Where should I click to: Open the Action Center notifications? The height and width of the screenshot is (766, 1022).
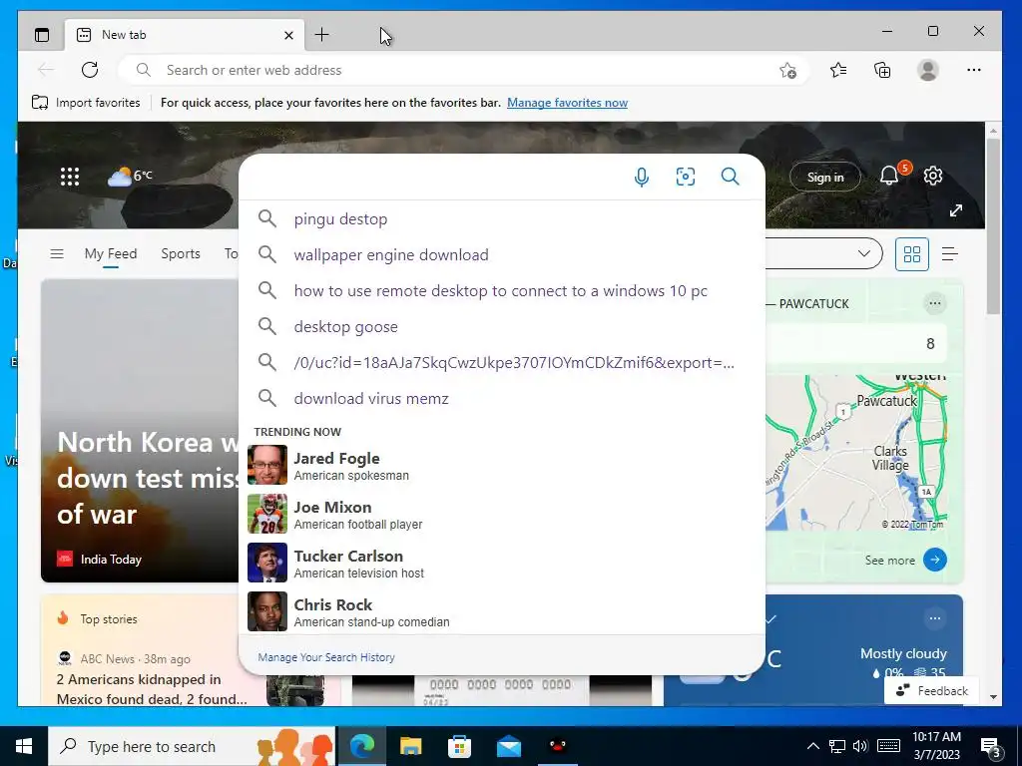pos(991,747)
